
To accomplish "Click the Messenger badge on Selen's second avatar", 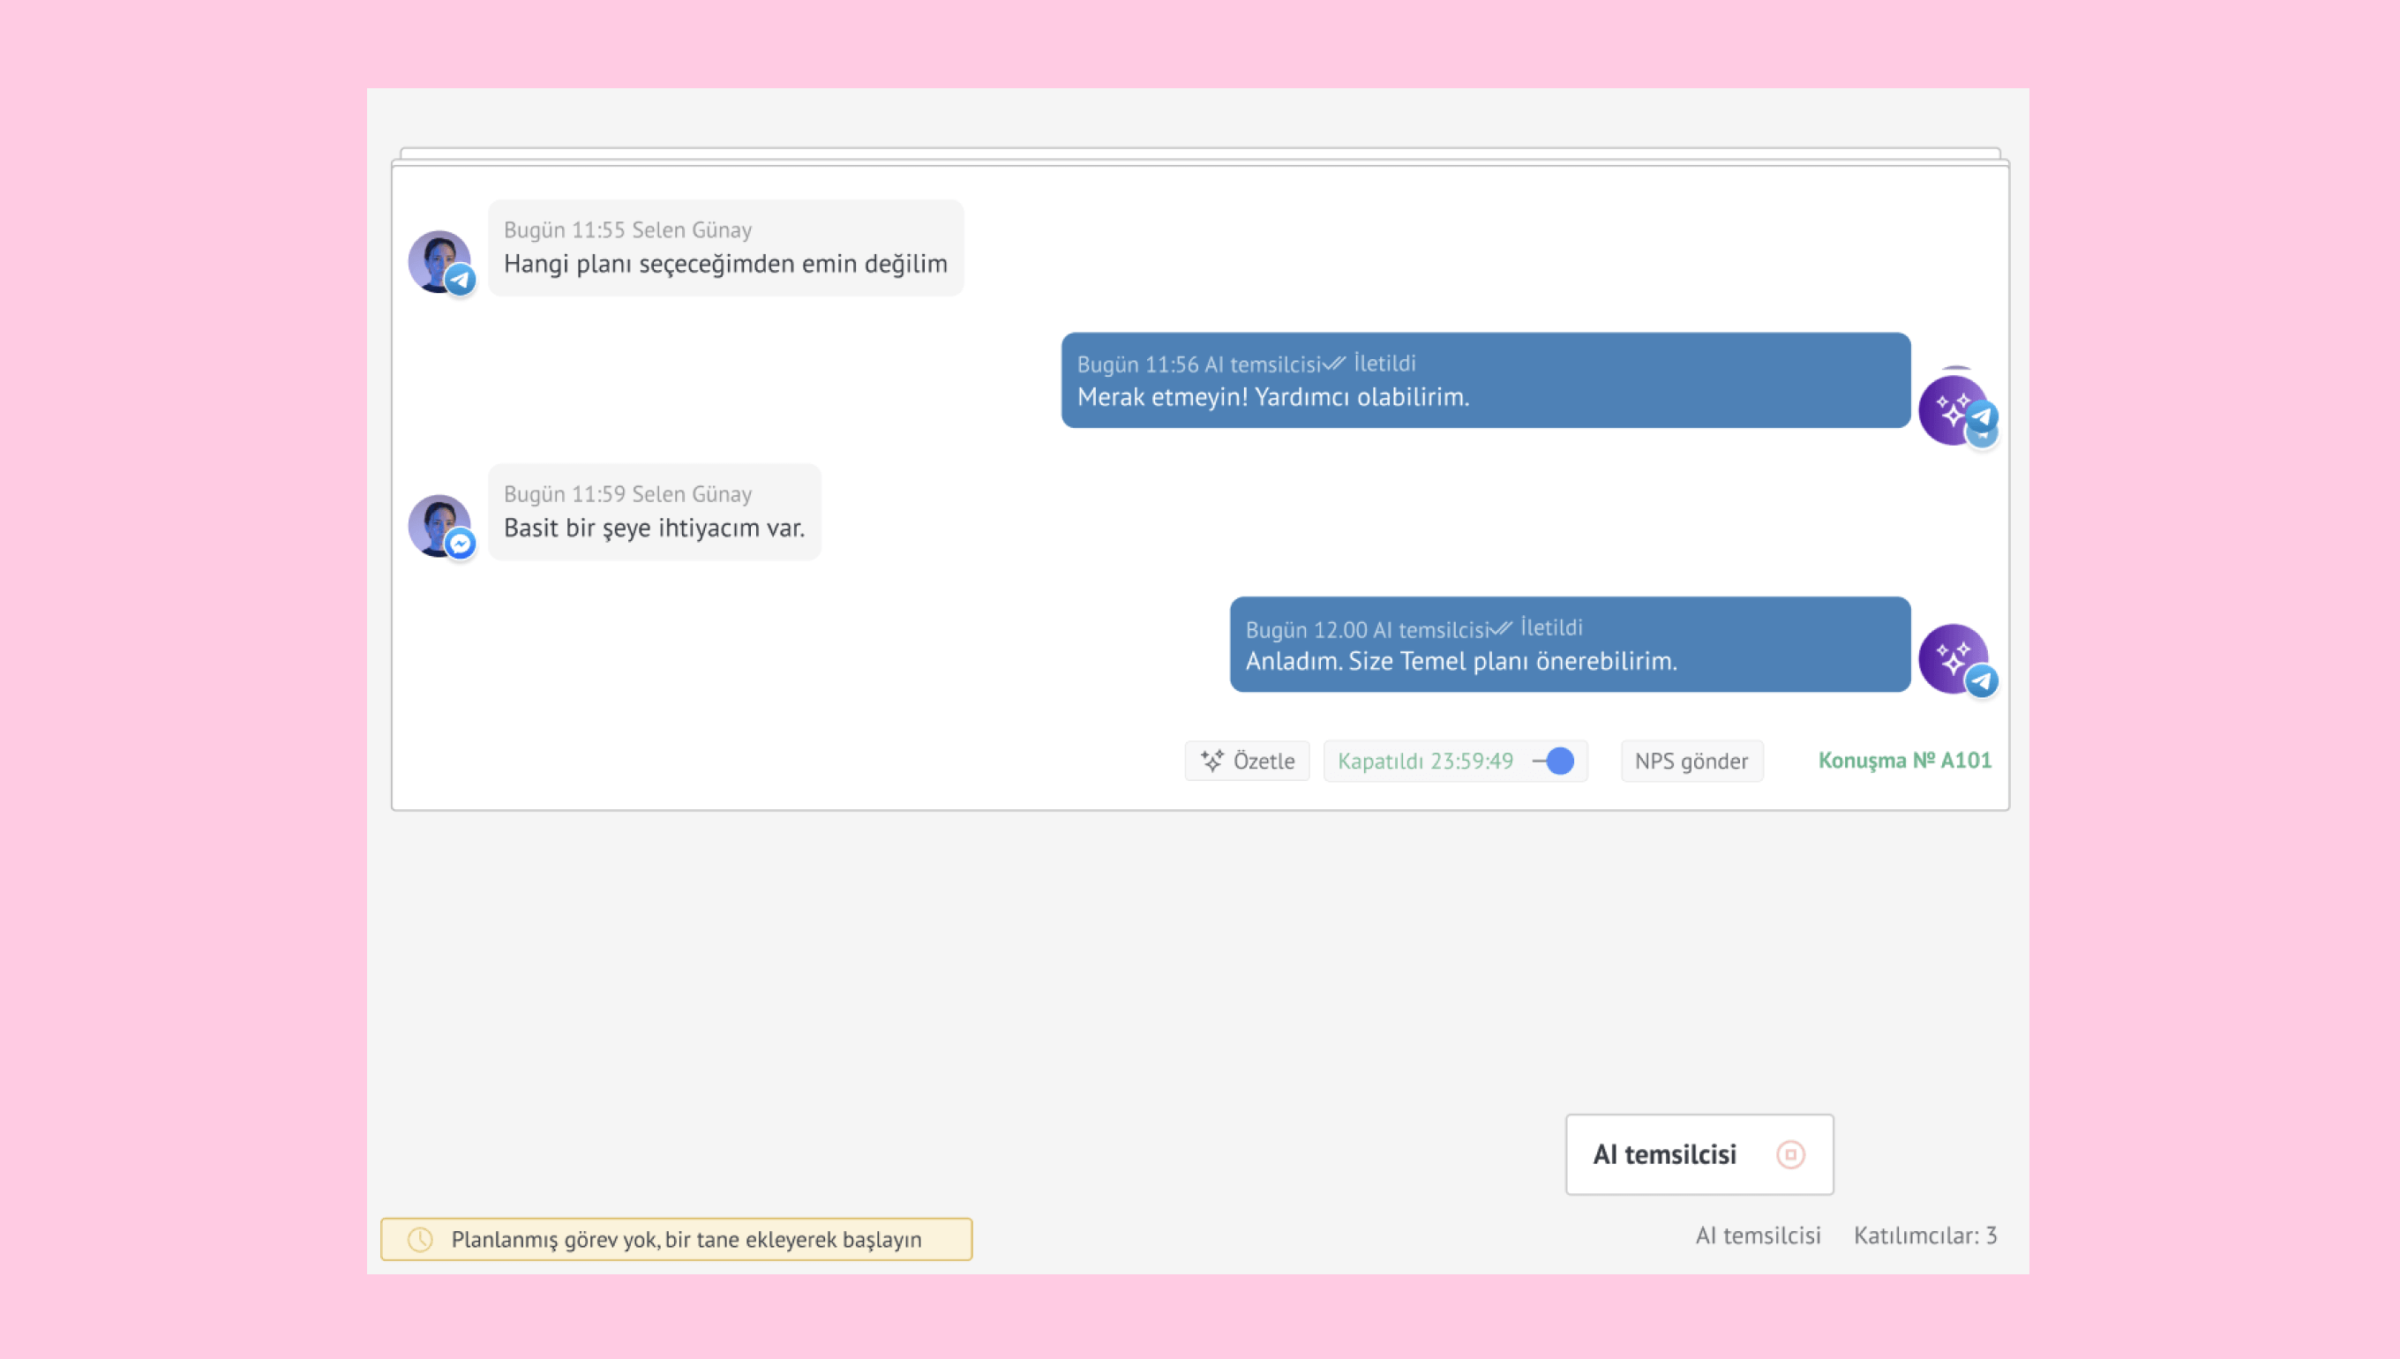I will point(460,544).
